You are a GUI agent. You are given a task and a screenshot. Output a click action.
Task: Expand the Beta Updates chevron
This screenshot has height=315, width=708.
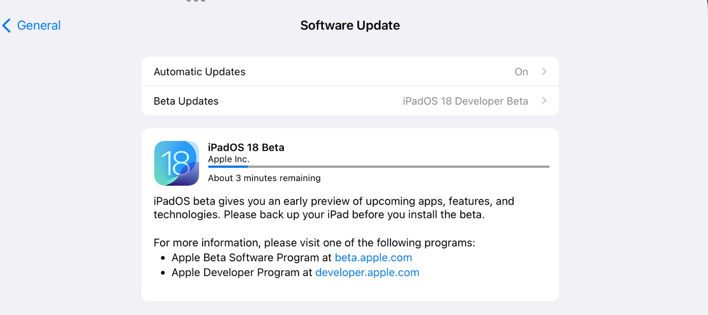tap(544, 101)
